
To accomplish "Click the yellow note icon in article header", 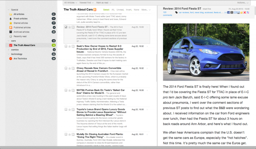I will pyautogui.click(x=241, y=12).
